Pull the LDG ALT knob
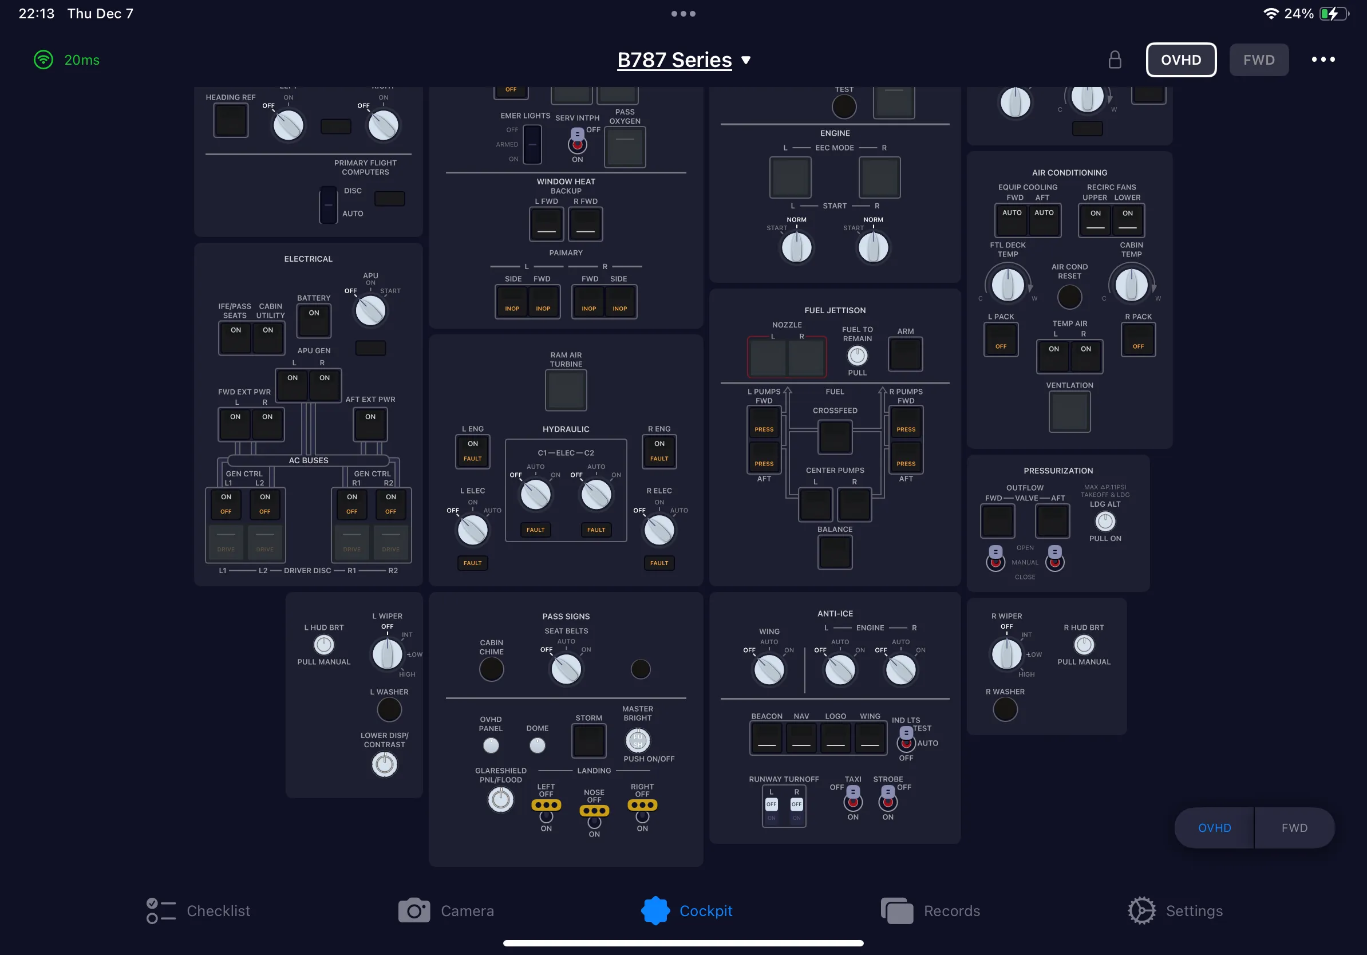The width and height of the screenshot is (1367, 955). (1105, 522)
